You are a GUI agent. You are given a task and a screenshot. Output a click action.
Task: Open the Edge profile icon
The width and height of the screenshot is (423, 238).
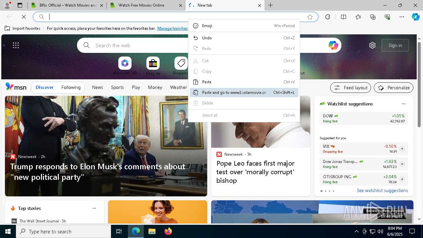[x=7, y=5]
